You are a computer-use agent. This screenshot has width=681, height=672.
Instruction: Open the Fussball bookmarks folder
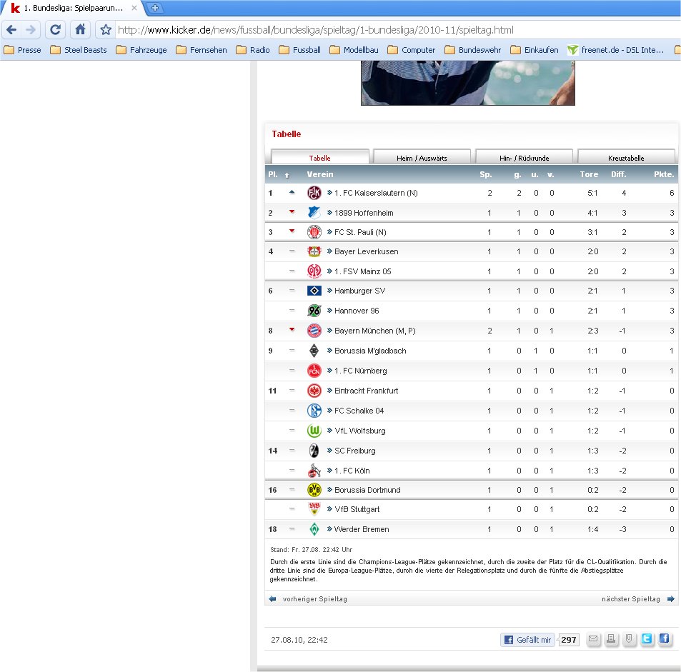click(300, 50)
